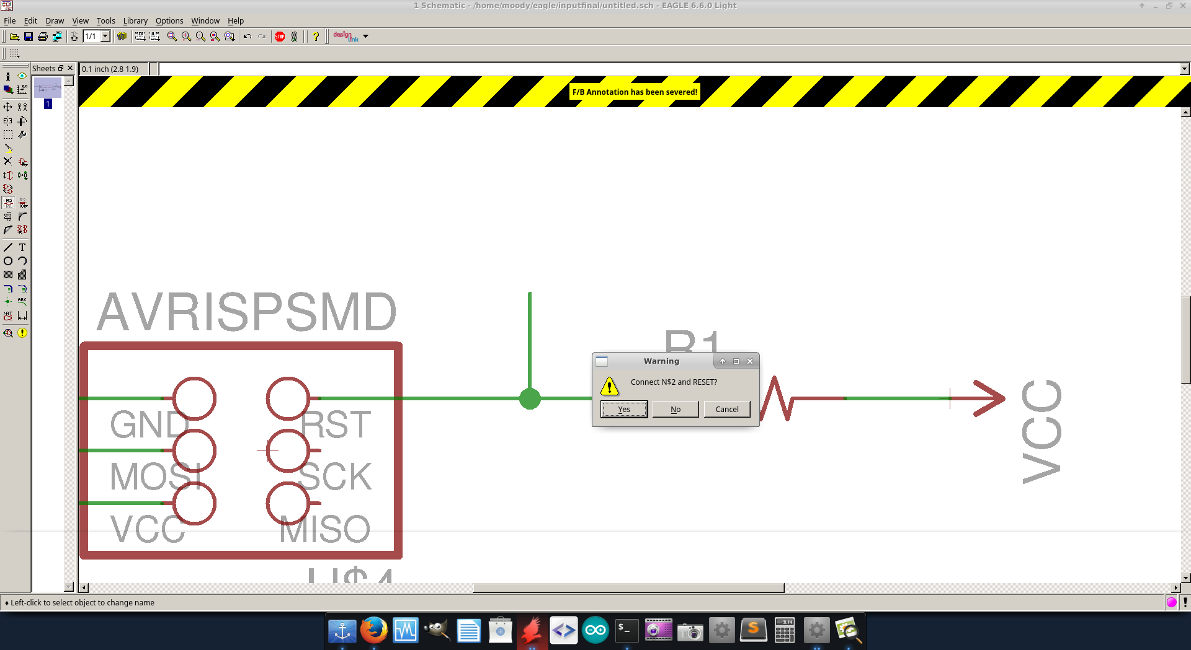Select the Label ABC tool

coord(22,302)
